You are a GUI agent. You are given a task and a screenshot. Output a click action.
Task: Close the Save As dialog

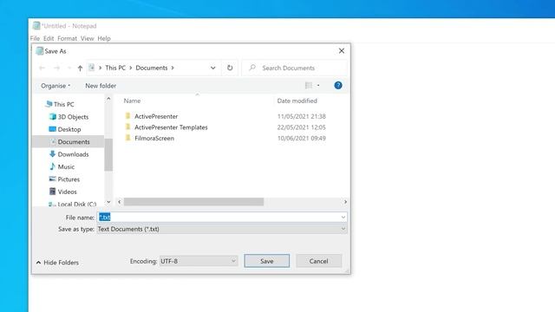coord(341,51)
